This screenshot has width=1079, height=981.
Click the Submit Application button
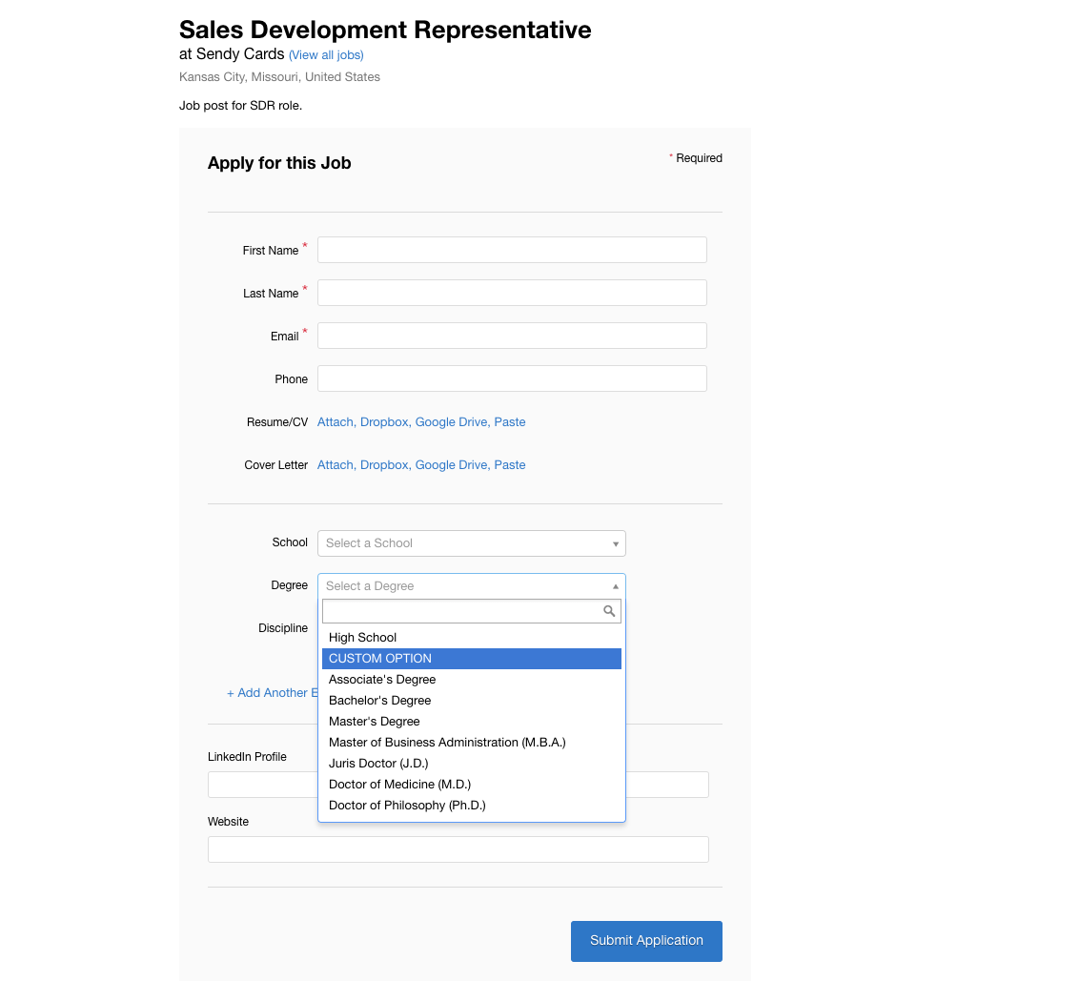(646, 941)
